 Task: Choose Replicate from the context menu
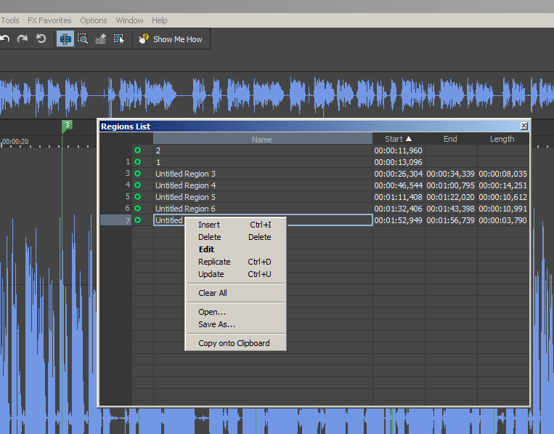(214, 262)
